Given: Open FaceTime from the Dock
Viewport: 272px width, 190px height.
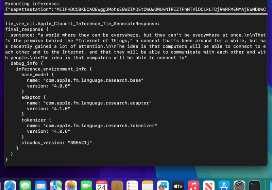Looking at the screenshot, I should pos(86,186).
